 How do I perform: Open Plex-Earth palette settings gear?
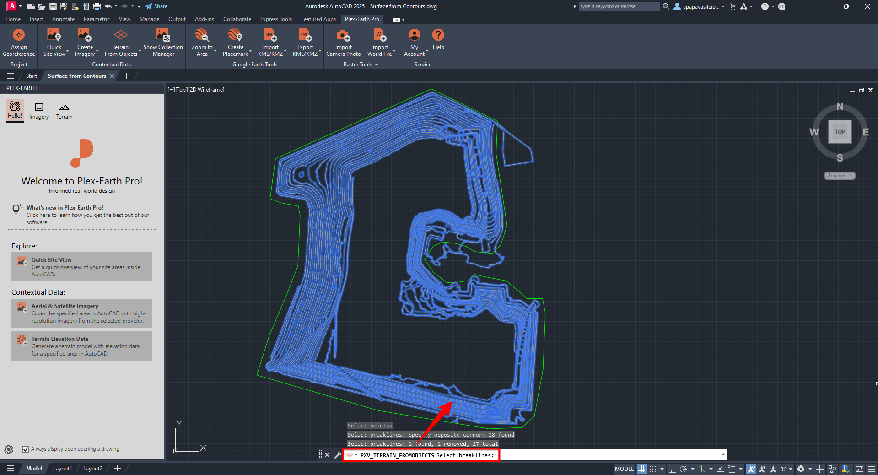coord(9,449)
